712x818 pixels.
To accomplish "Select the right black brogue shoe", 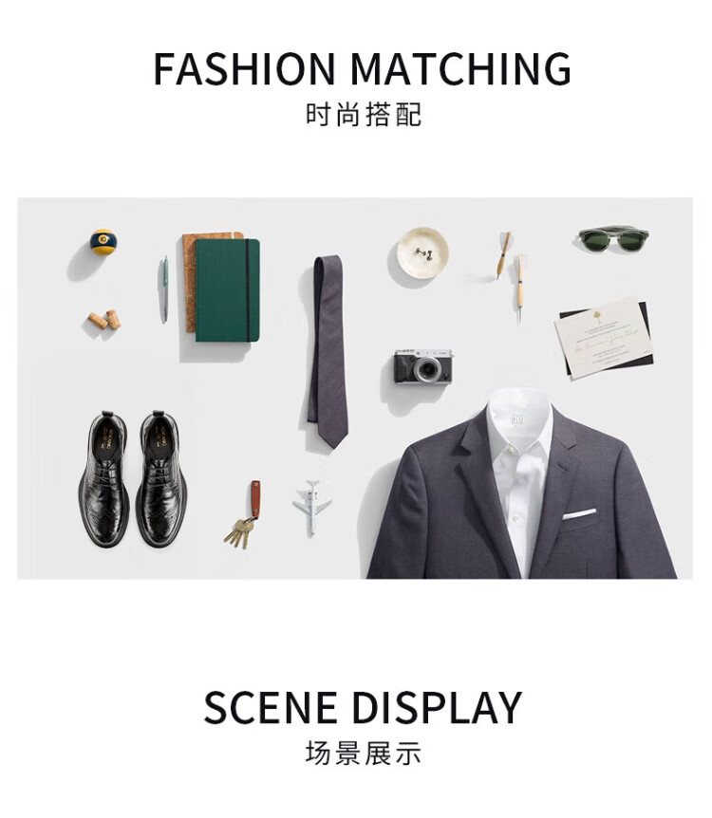I will point(161,478).
